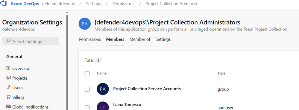299x110 pixels.
Task: Toggle the select-all members checkbox
Action: (87, 73)
